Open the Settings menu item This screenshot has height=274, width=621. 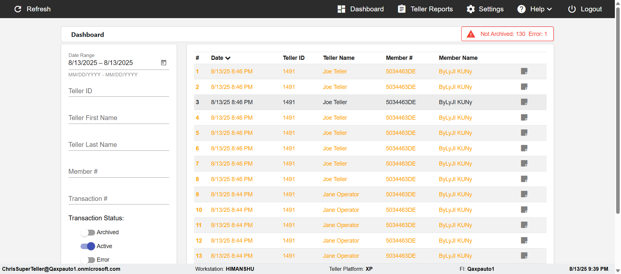pyautogui.click(x=485, y=9)
